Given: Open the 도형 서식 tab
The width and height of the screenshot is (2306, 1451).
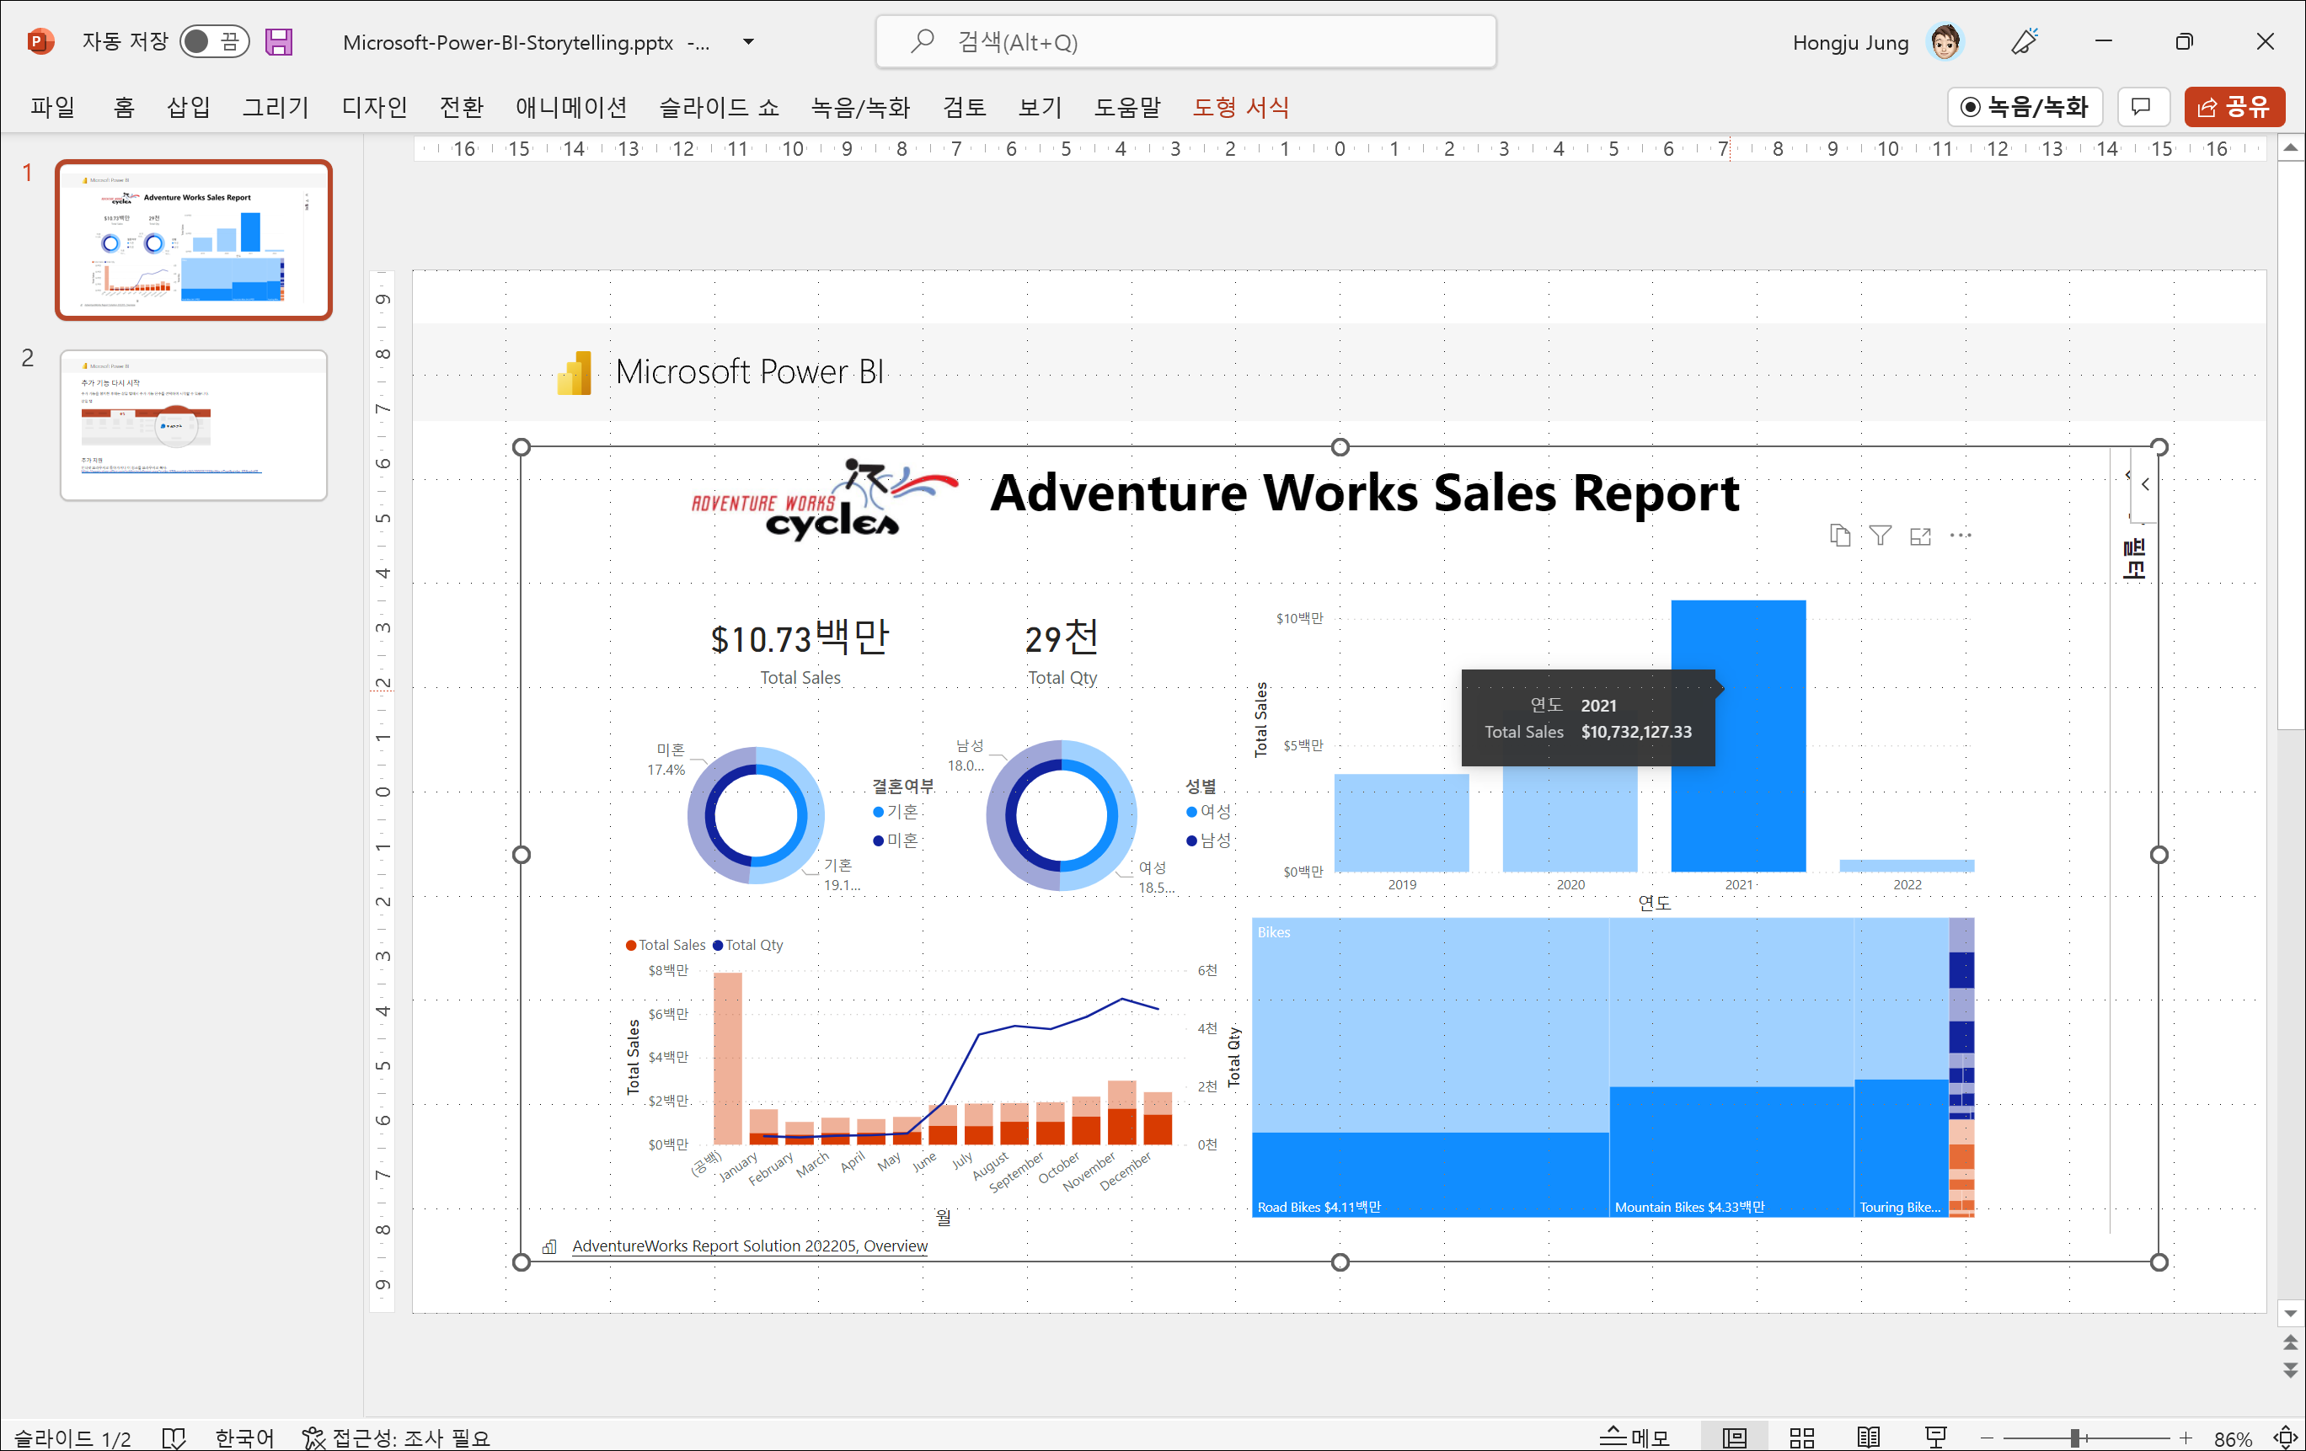Looking at the screenshot, I should (1240, 107).
